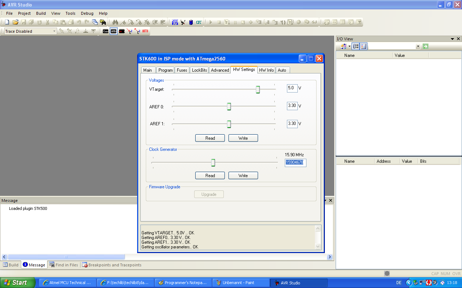Viewport: 462px width, 288px height.
Task: Click the Con connect programmer icon
Action: click(105, 31)
